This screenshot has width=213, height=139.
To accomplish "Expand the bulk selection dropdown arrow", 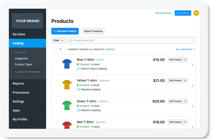I will [60, 49].
